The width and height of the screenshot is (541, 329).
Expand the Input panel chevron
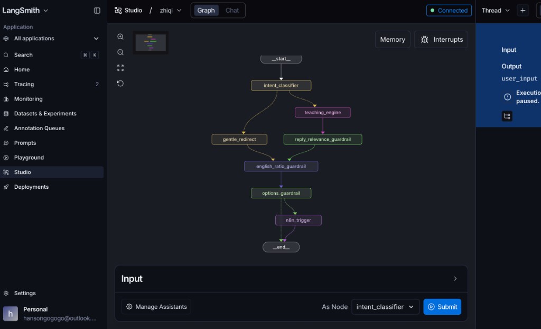tap(455, 279)
